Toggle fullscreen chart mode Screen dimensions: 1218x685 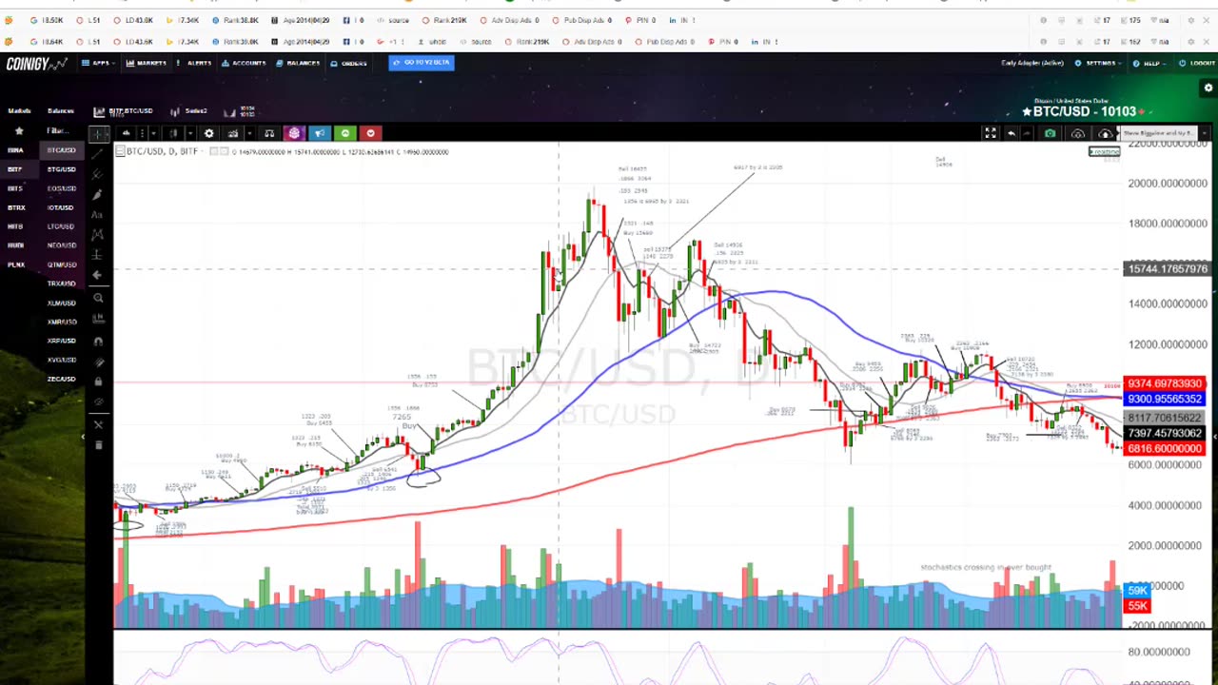pos(991,133)
